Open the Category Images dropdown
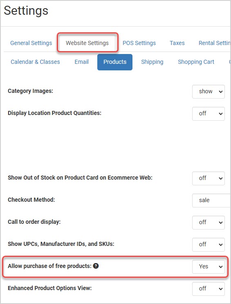The height and width of the screenshot is (304, 231). click(x=209, y=92)
